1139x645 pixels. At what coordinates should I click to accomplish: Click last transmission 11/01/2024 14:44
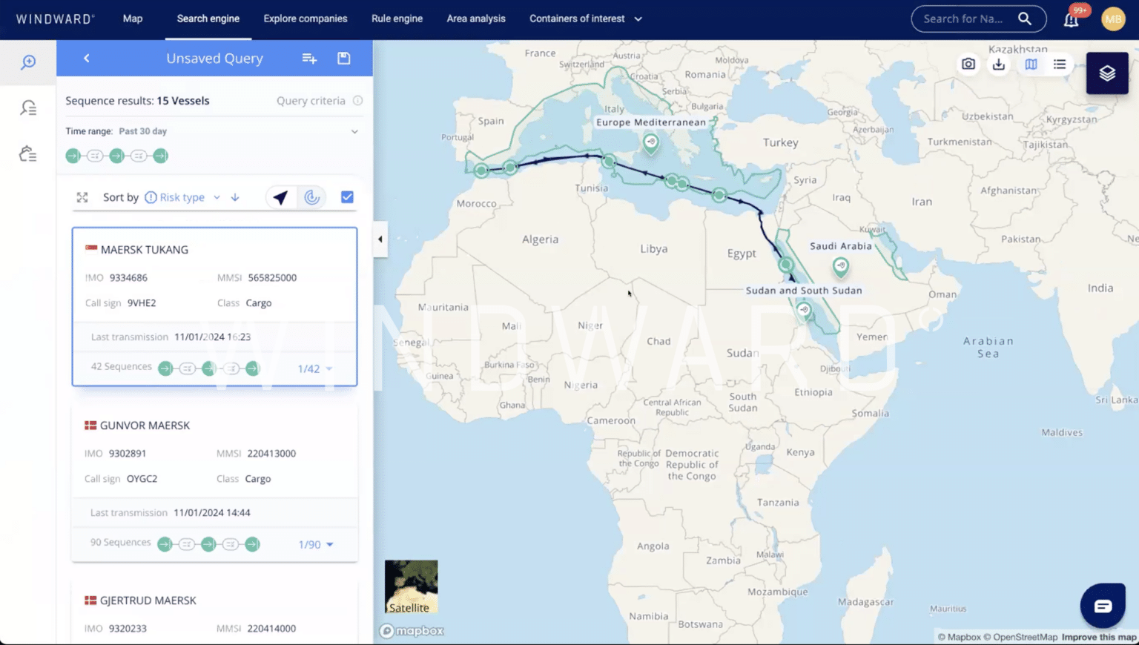pyautogui.click(x=212, y=513)
